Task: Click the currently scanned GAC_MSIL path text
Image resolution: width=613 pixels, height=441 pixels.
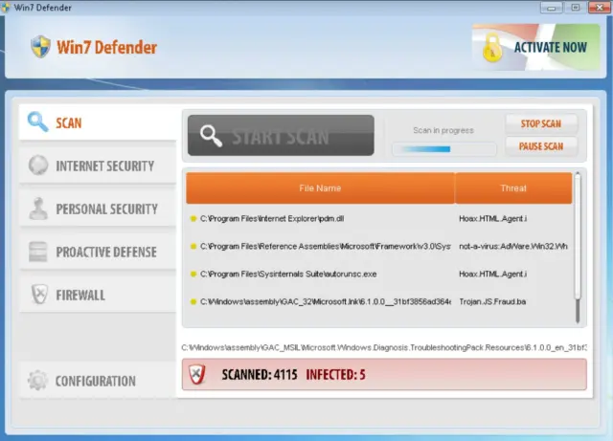Action: tap(384, 347)
